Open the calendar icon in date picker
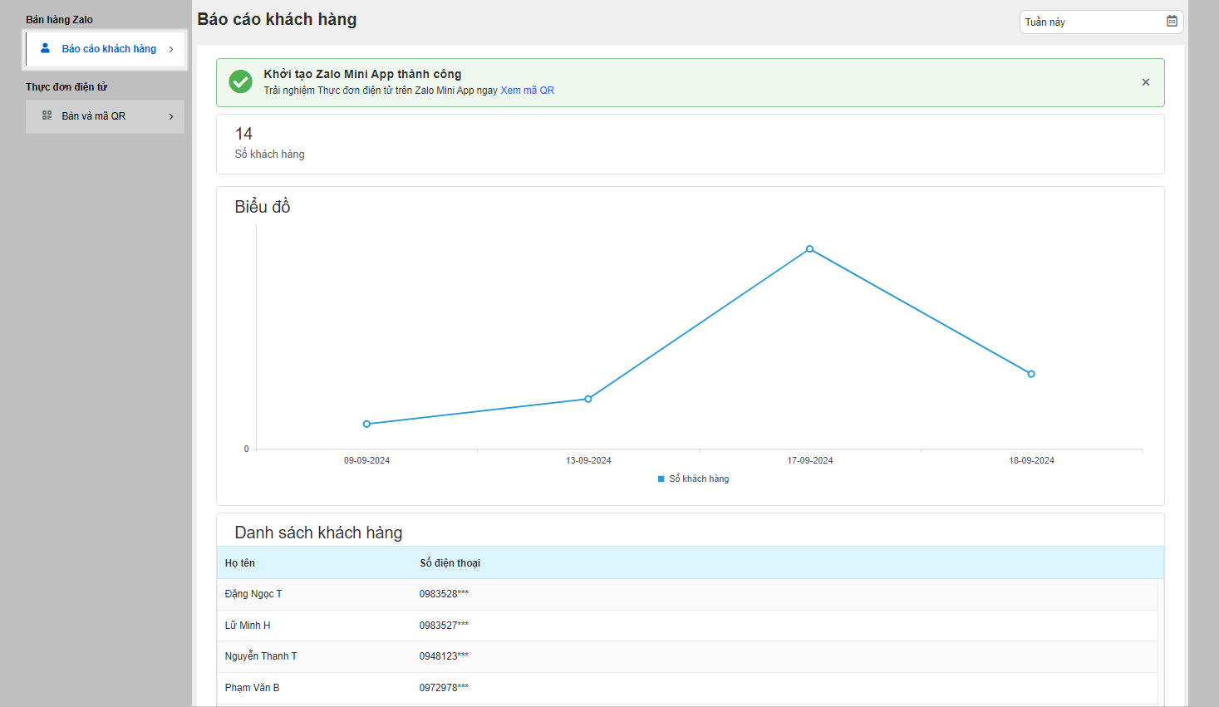Screen dimensions: 1219x707 coord(1172,22)
